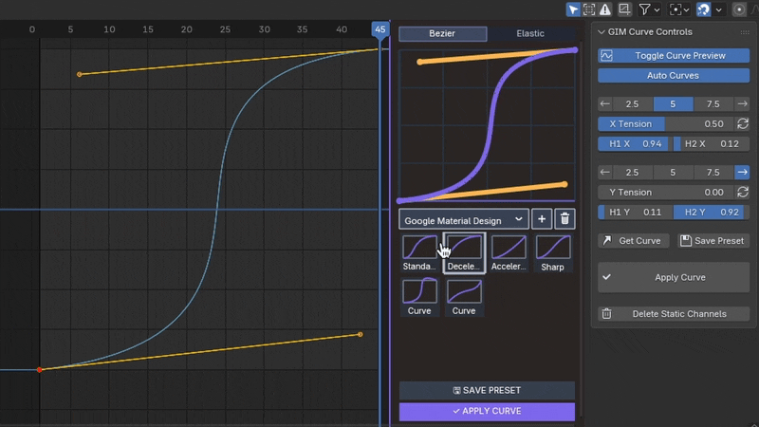Image resolution: width=759 pixels, height=427 pixels.
Task: Select the red keyframe point
Action: tap(40, 370)
